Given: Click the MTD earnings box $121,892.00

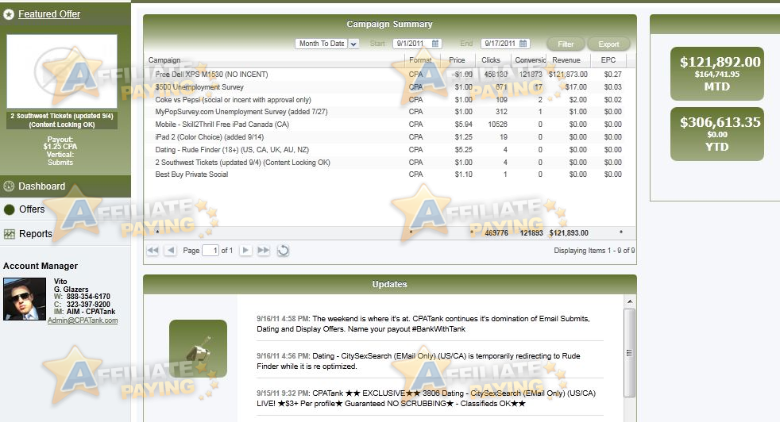Looking at the screenshot, I should [x=716, y=74].
